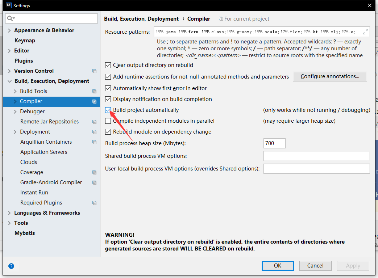Select the Debugger tree item

click(32, 111)
